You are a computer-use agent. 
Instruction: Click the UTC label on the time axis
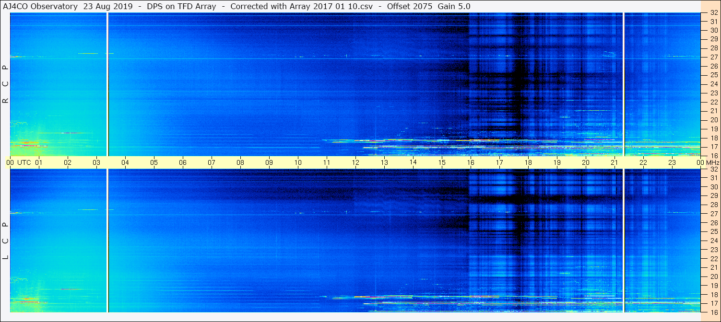(x=24, y=162)
